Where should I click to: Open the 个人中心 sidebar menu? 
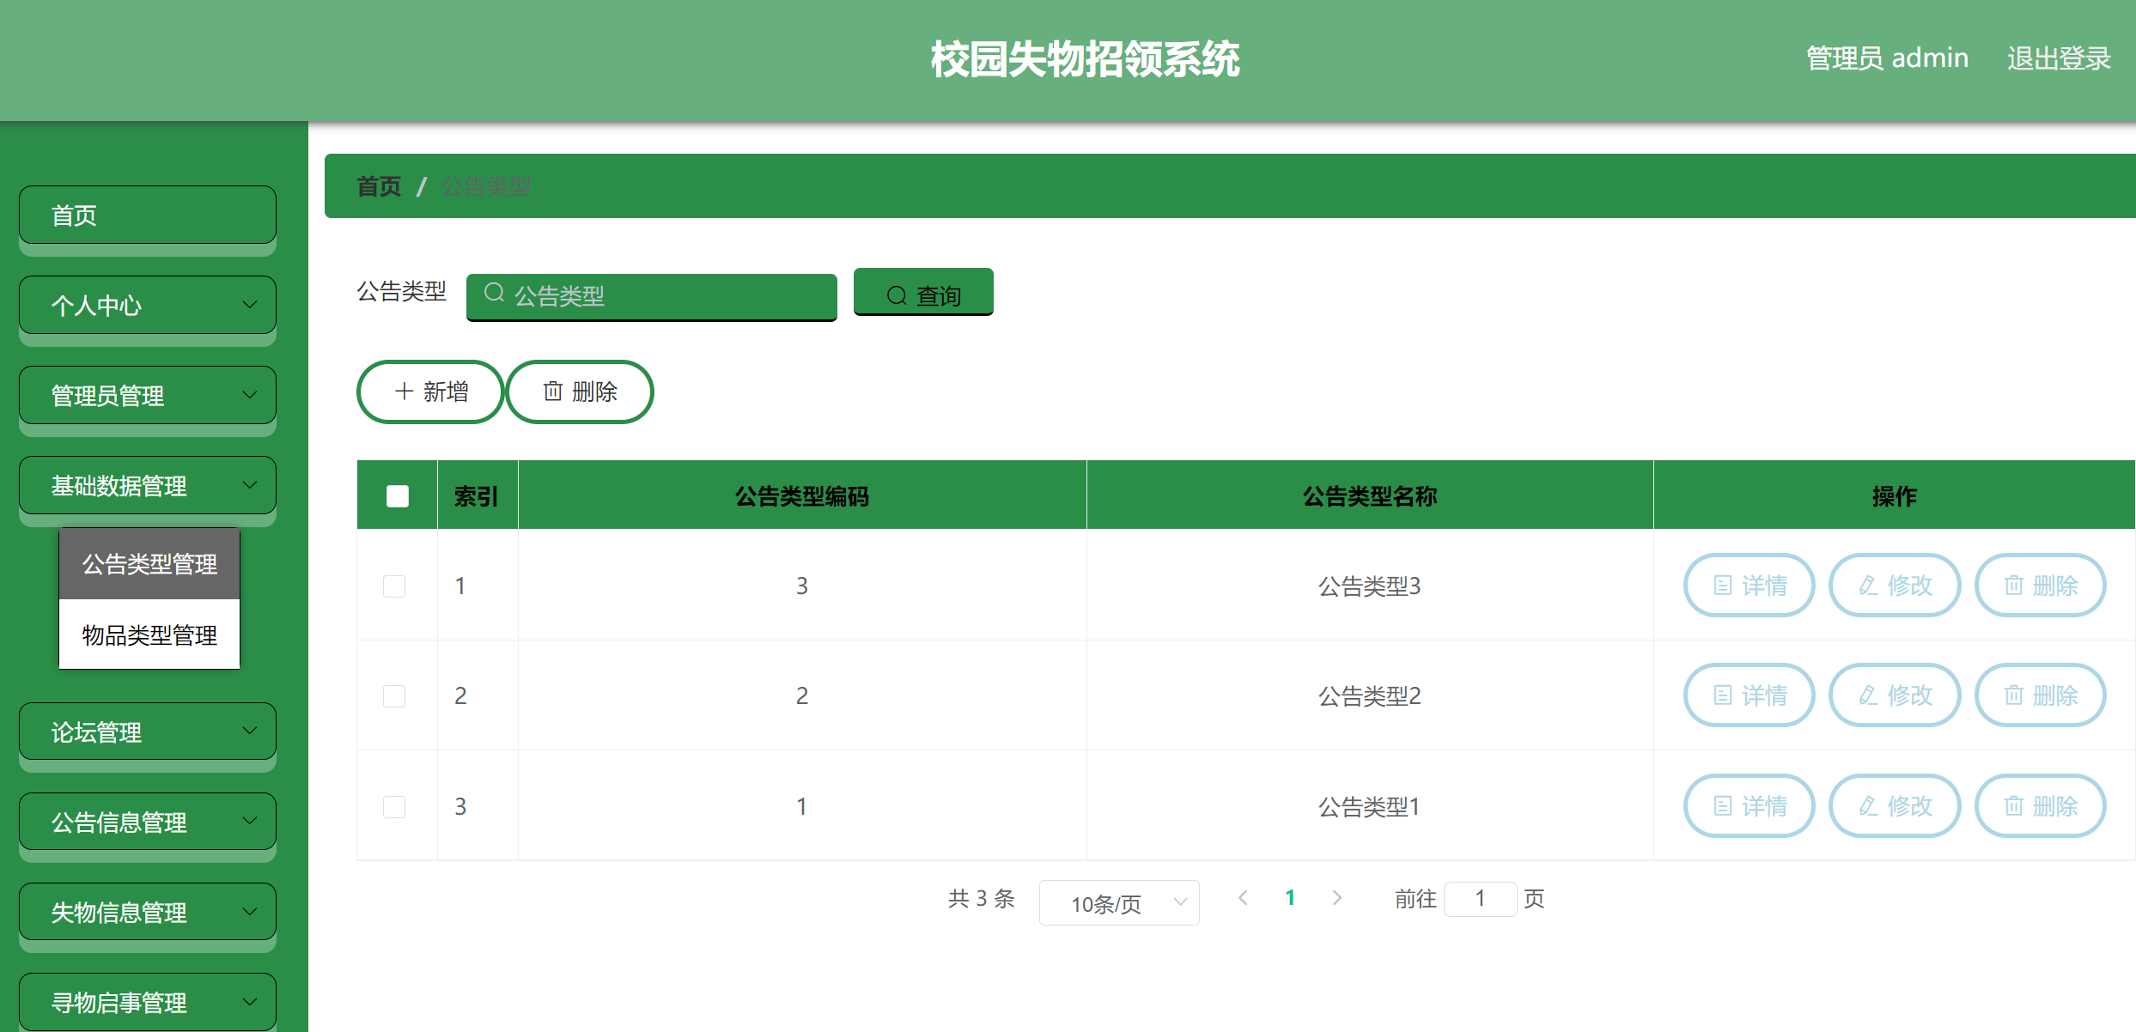coord(148,305)
